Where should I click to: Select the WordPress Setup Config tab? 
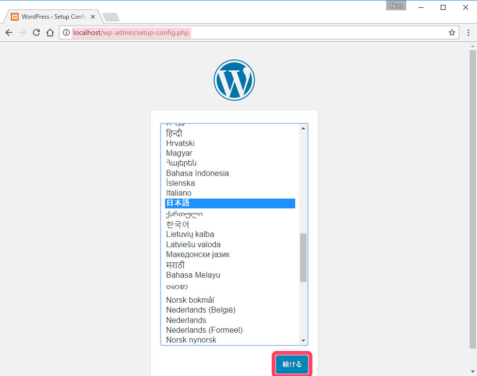point(53,17)
